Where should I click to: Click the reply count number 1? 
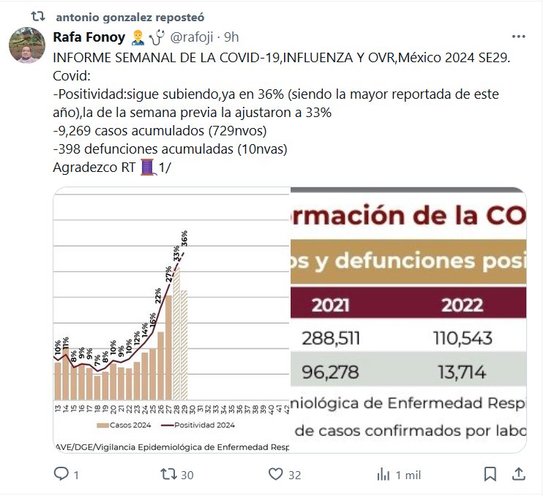coord(76,475)
